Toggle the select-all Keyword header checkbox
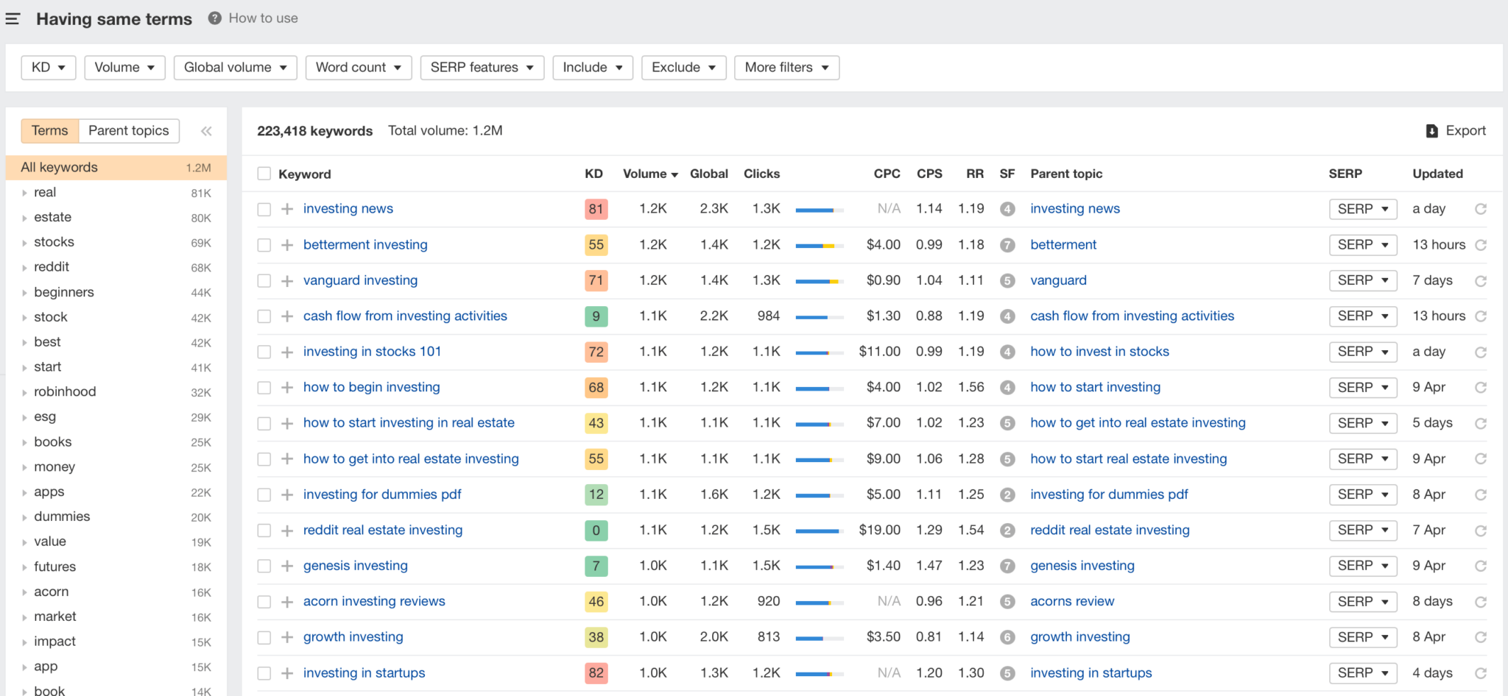 [264, 174]
